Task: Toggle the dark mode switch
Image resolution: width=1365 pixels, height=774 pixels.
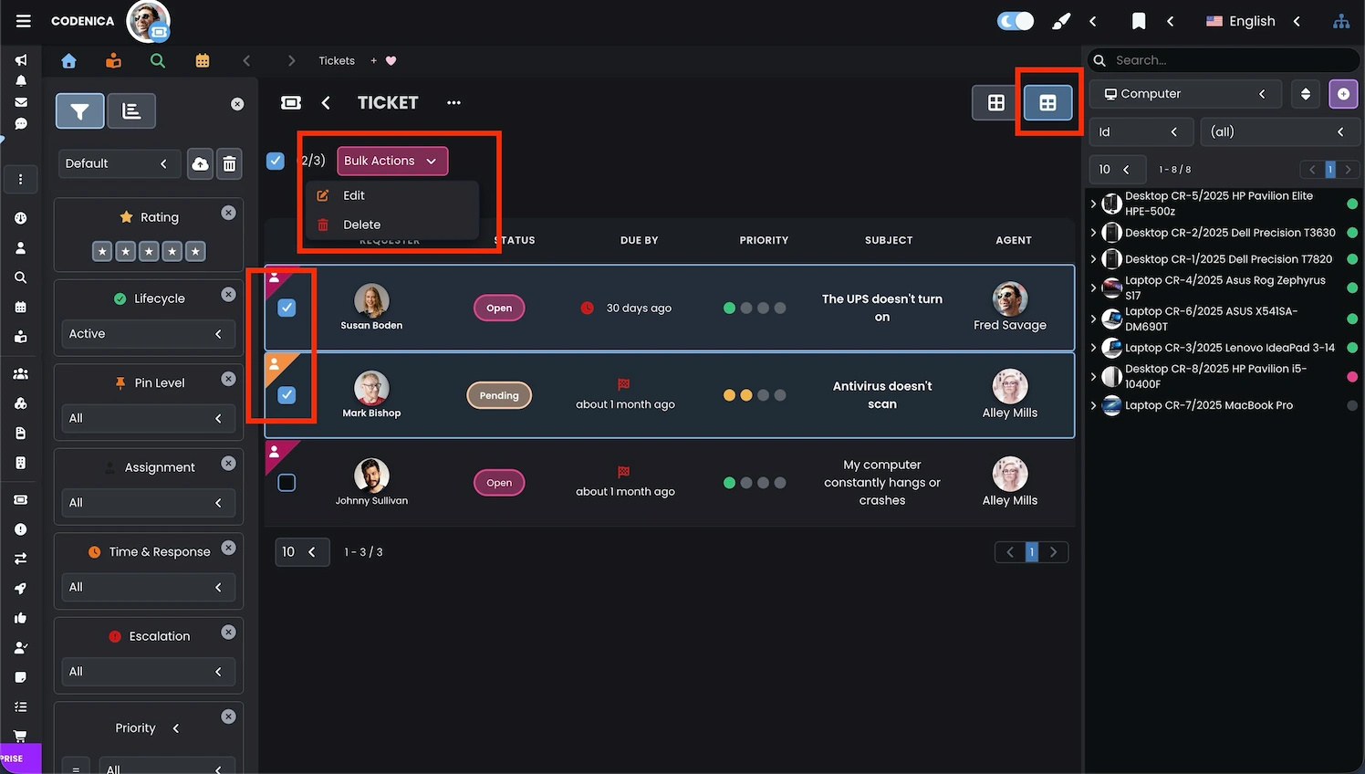Action: pyautogui.click(x=1016, y=21)
